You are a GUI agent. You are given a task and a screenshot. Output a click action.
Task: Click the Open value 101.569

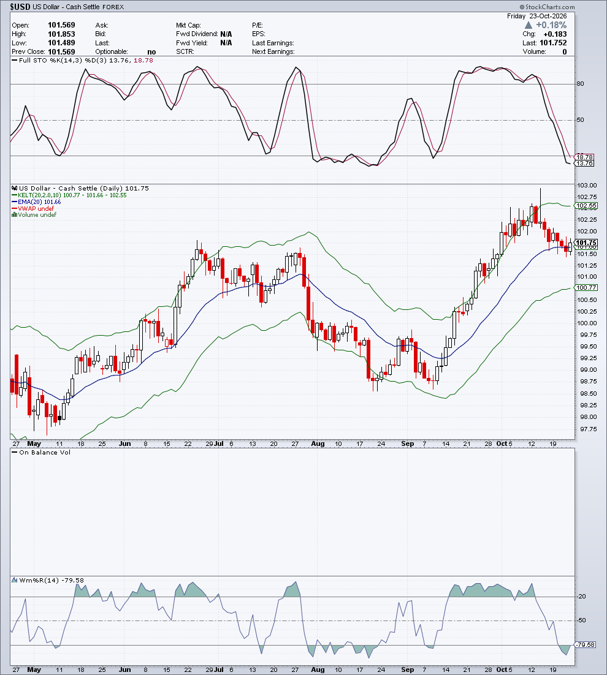pyautogui.click(x=61, y=25)
